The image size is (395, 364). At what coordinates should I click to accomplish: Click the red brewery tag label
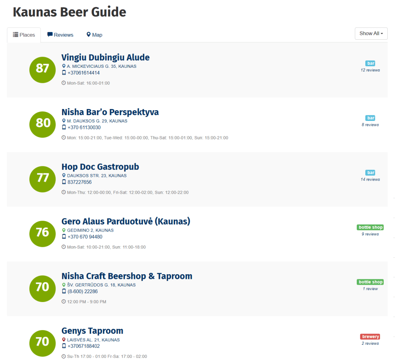click(370, 337)
